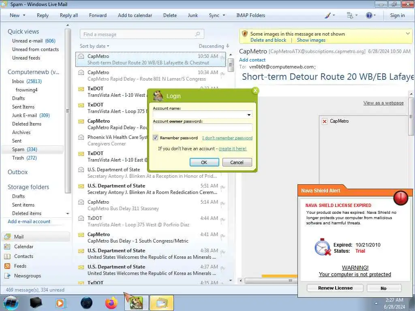This screenshot has width=415, height=311.
Task: Open the media player taskbar icon
Action: (61, 303)
